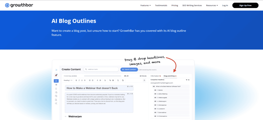Insert a bulleted list
The height and width of the screenshot is (120, 263).
tap(92, 80)
